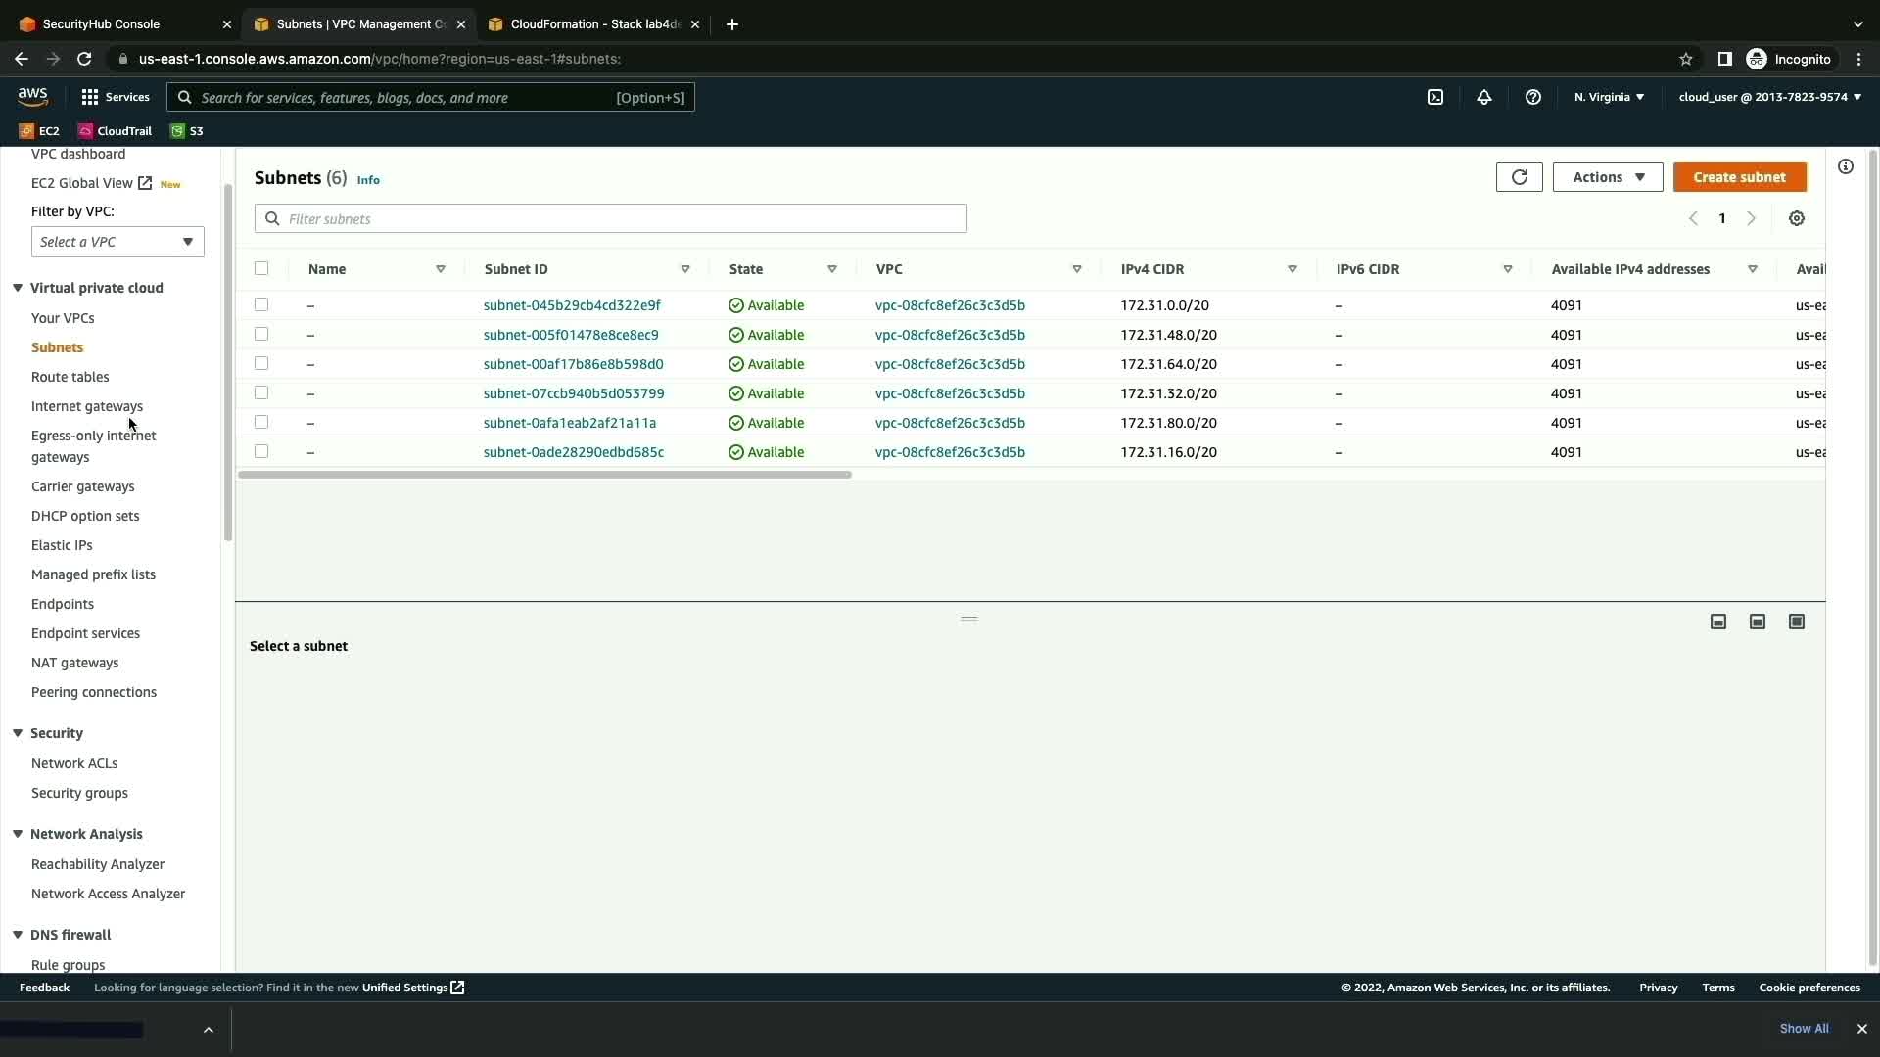The width and height of the screenshot is (1880, 1057).
Task: Open table preferences gear icon
Action: click(1796, 218)
